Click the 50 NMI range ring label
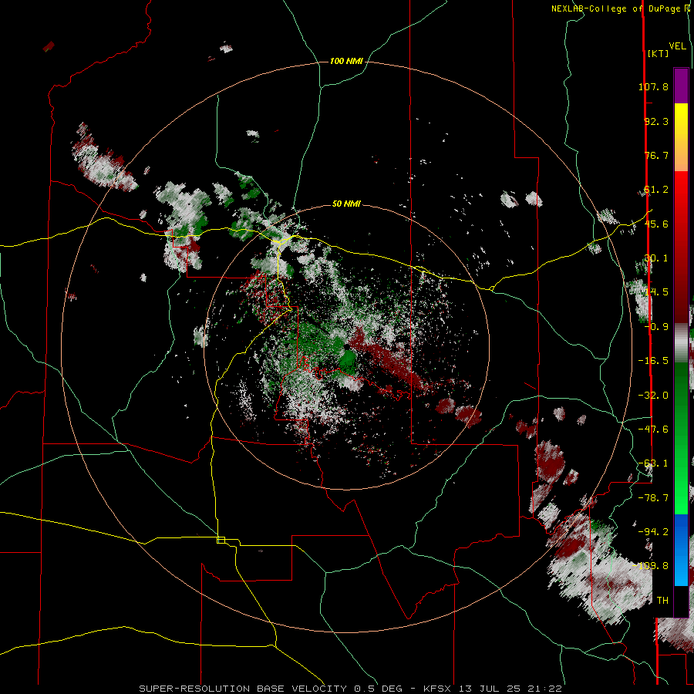The image size is (694, 694). [x=346, y=204]
